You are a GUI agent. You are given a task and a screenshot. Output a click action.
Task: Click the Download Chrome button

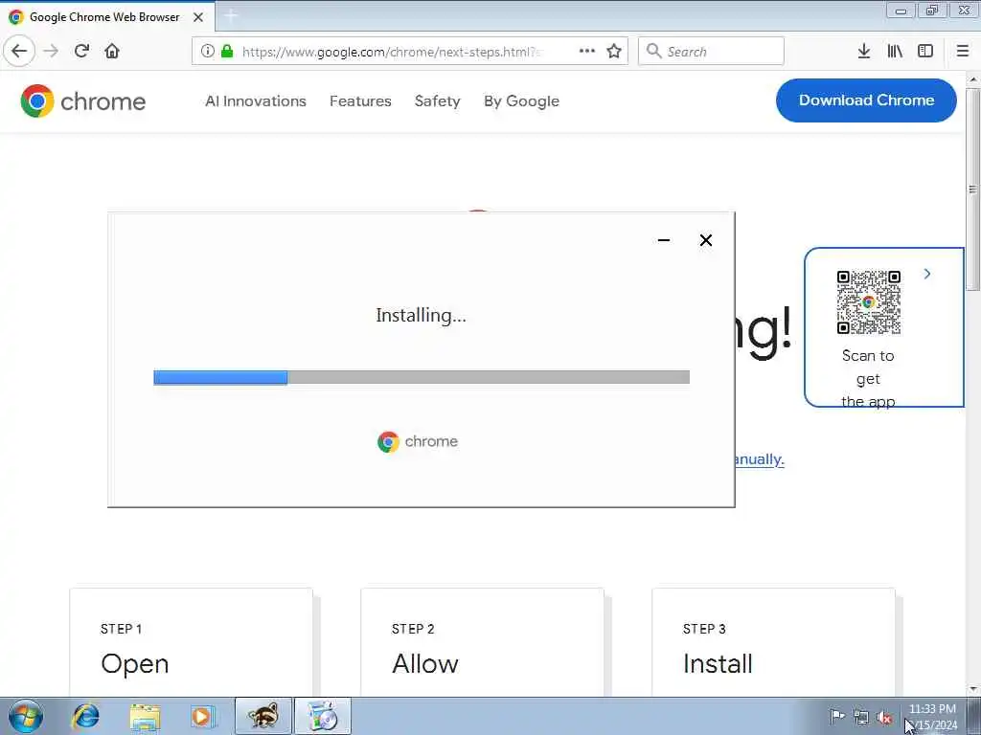pyautogui.click(x=866, y=100)
